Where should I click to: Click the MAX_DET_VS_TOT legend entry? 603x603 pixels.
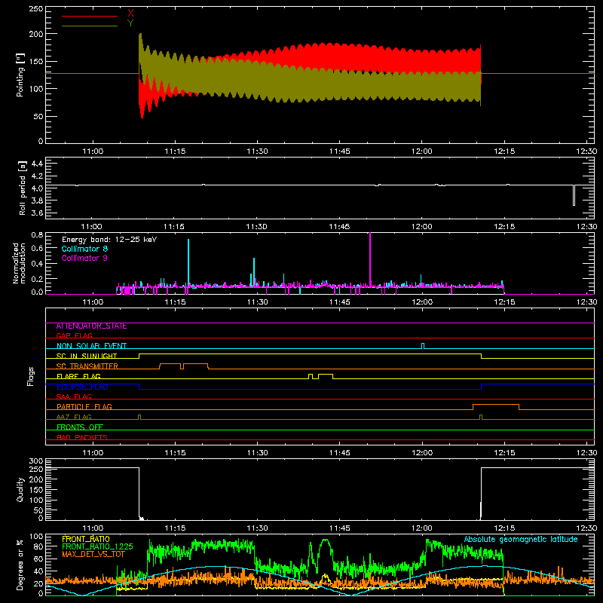[93, 554]
